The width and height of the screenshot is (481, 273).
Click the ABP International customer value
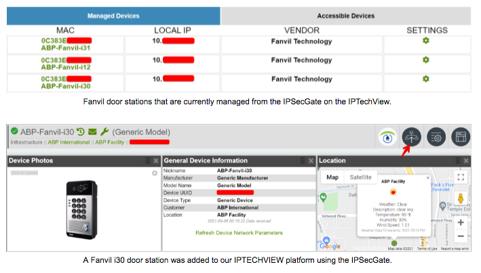237,208
